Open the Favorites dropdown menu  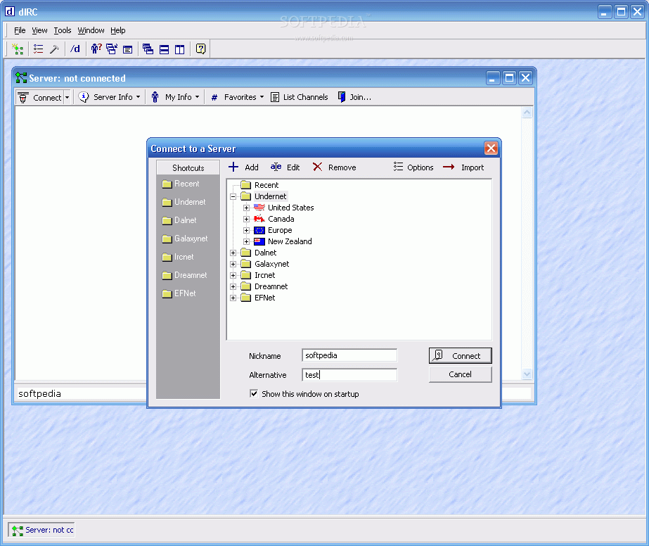(237, 97)
